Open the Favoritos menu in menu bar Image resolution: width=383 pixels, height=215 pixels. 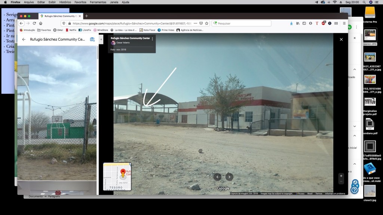[x=80, y=2]
